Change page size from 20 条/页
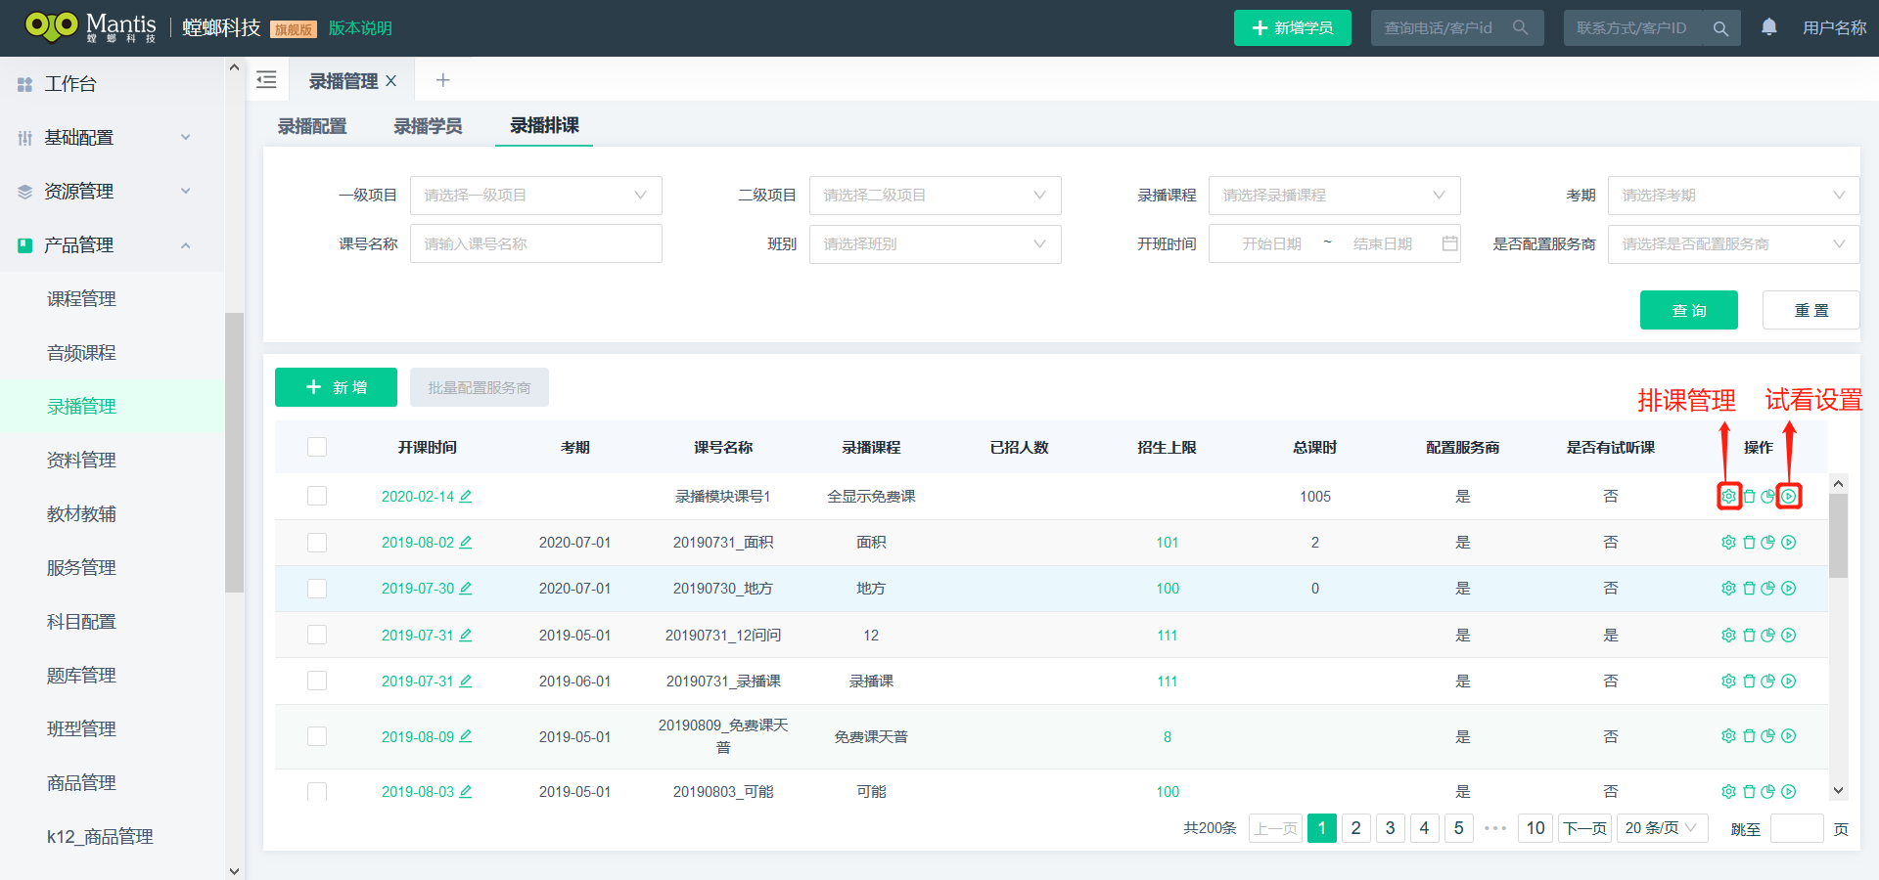The width and height of the screenshot is (1879, 880). (x=1663, y=828)
